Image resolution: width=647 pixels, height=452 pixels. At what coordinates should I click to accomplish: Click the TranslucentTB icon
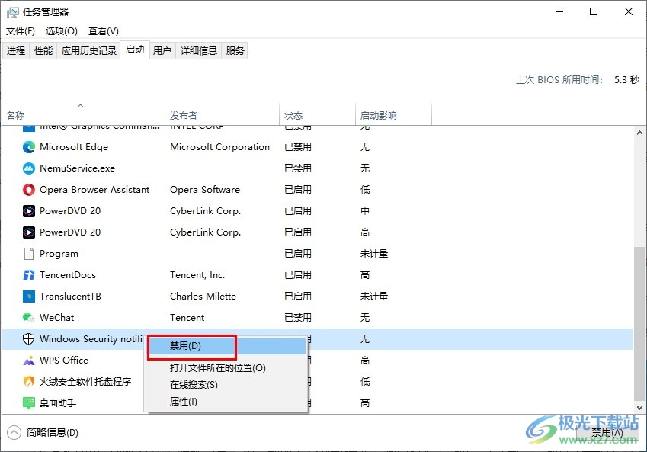pos(28,297)
